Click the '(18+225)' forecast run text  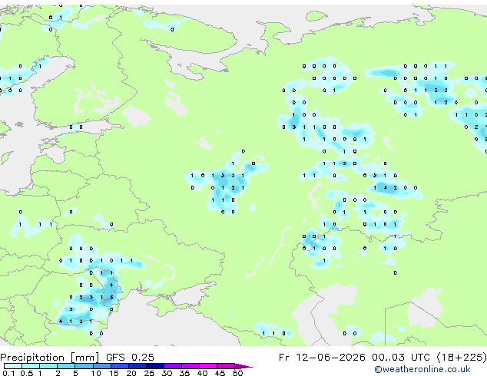click(462, 358)
